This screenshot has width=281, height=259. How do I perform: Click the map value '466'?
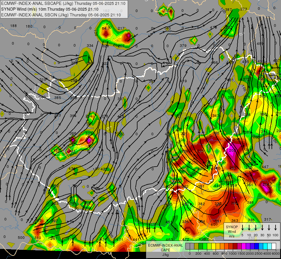pyautogui.click(x=214, y=62)
